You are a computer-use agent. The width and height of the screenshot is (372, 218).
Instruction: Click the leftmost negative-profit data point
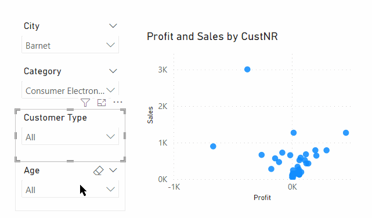coord(213,146)
